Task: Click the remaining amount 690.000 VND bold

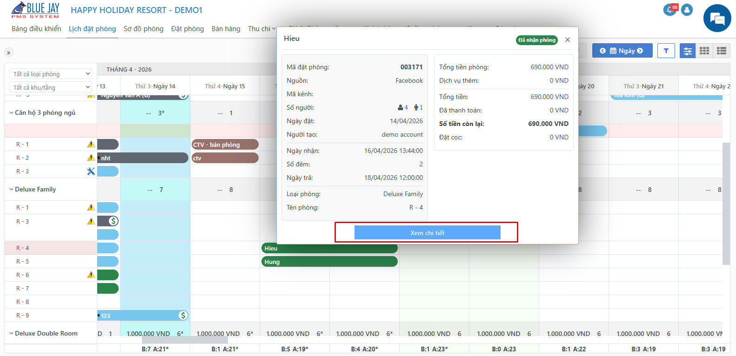Action: 548,124
